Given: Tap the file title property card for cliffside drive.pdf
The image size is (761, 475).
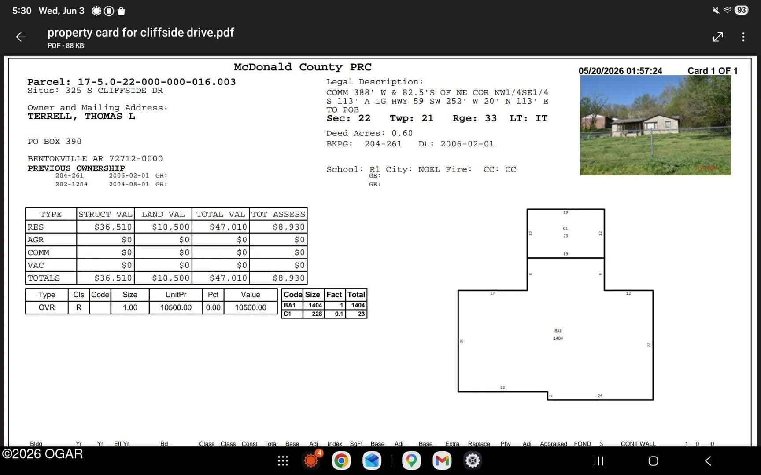Looking at the screenshot, I should point(140,33).
